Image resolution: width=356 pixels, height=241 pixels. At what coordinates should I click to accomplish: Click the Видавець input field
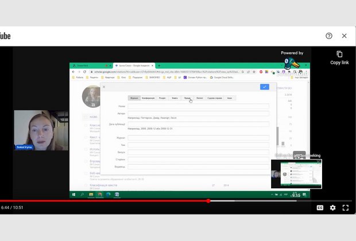pos(198,167)
